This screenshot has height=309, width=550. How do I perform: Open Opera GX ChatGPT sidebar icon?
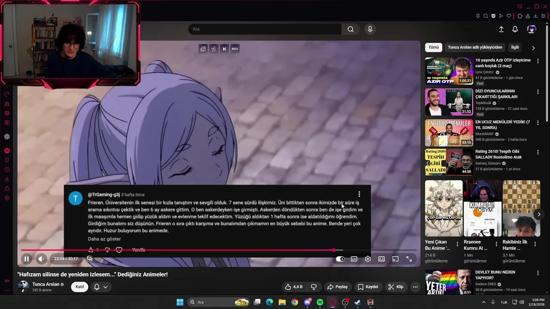(7, 136)
